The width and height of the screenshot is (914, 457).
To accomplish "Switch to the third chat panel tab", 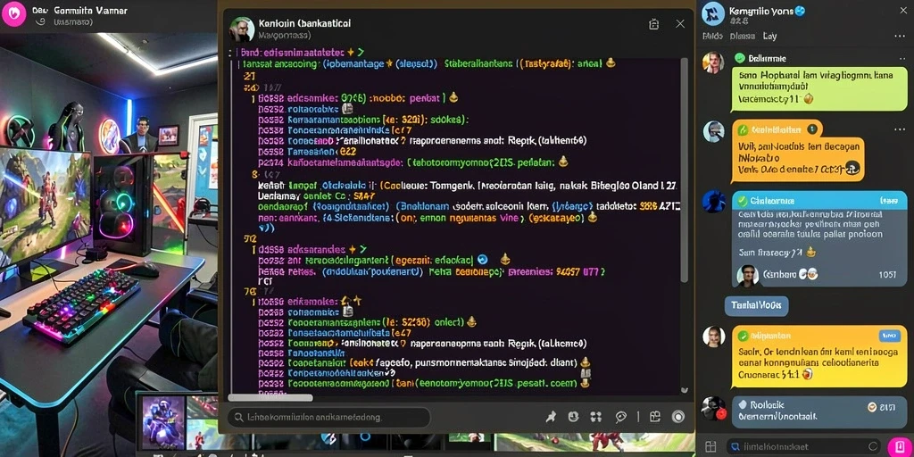I will (x=770, y=36).
